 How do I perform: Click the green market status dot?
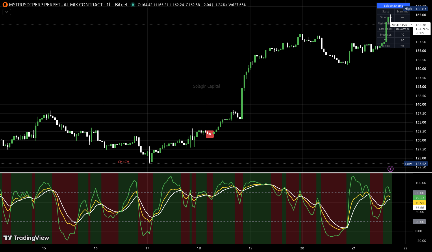pyautogui.click(x=133, y=5)
